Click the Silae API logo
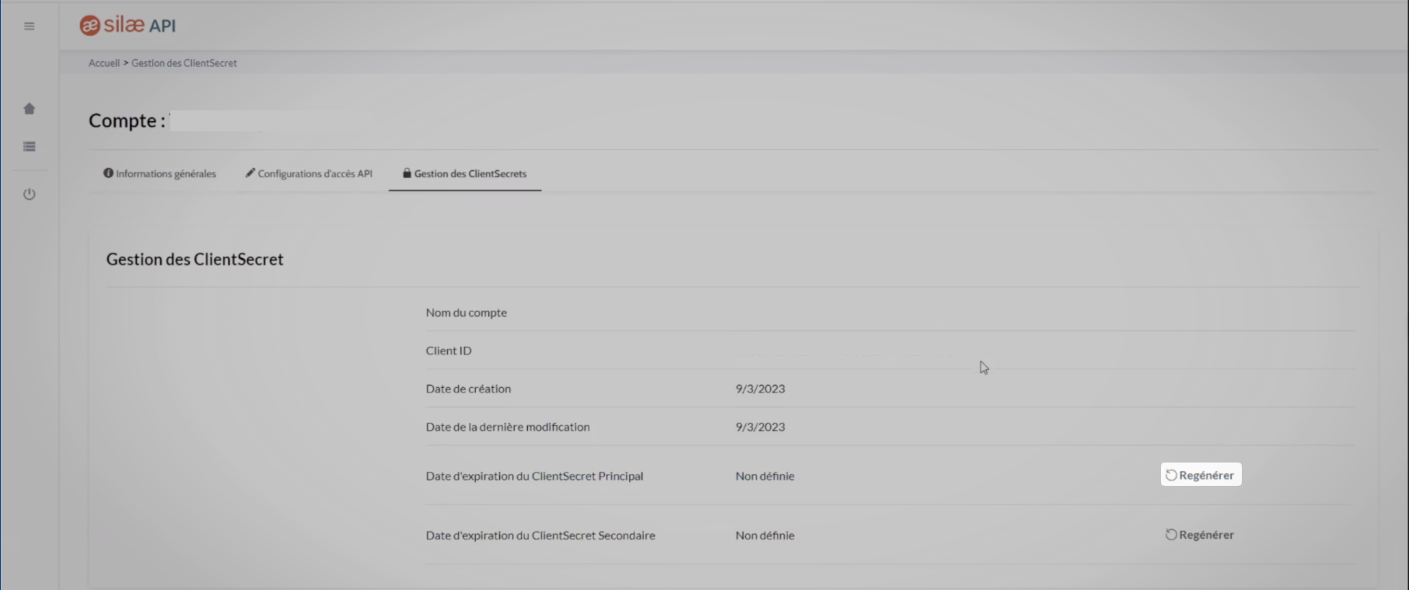 click(128, 26)
